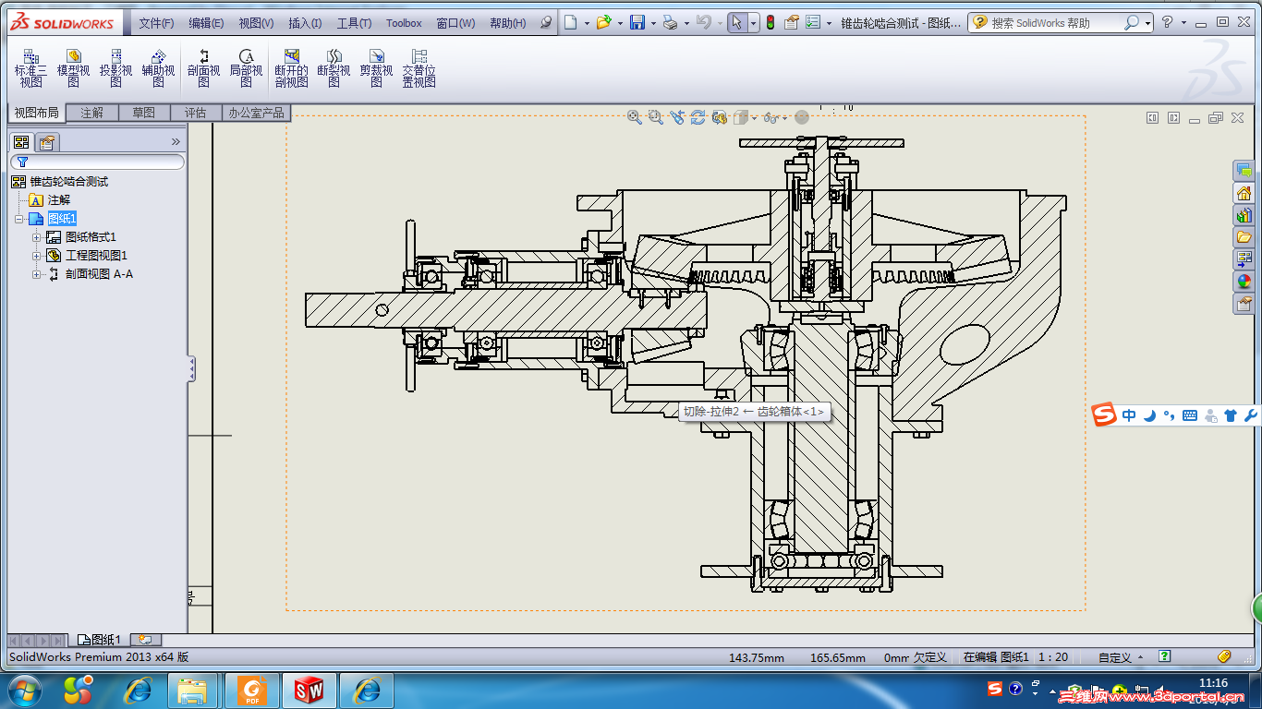Viewport: 1262px width, 709px height.
Task: Expand the 工程图视图1 tree node
Action: [x=37, y=256]
